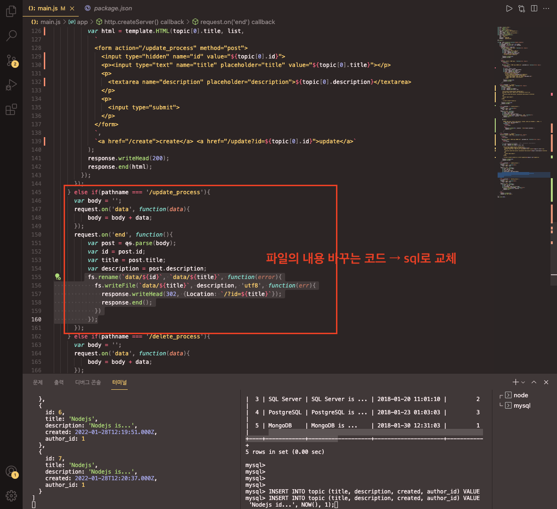Click 'response.end(html)' on line 142
The image size is (557, 509).
coord(118,166)
